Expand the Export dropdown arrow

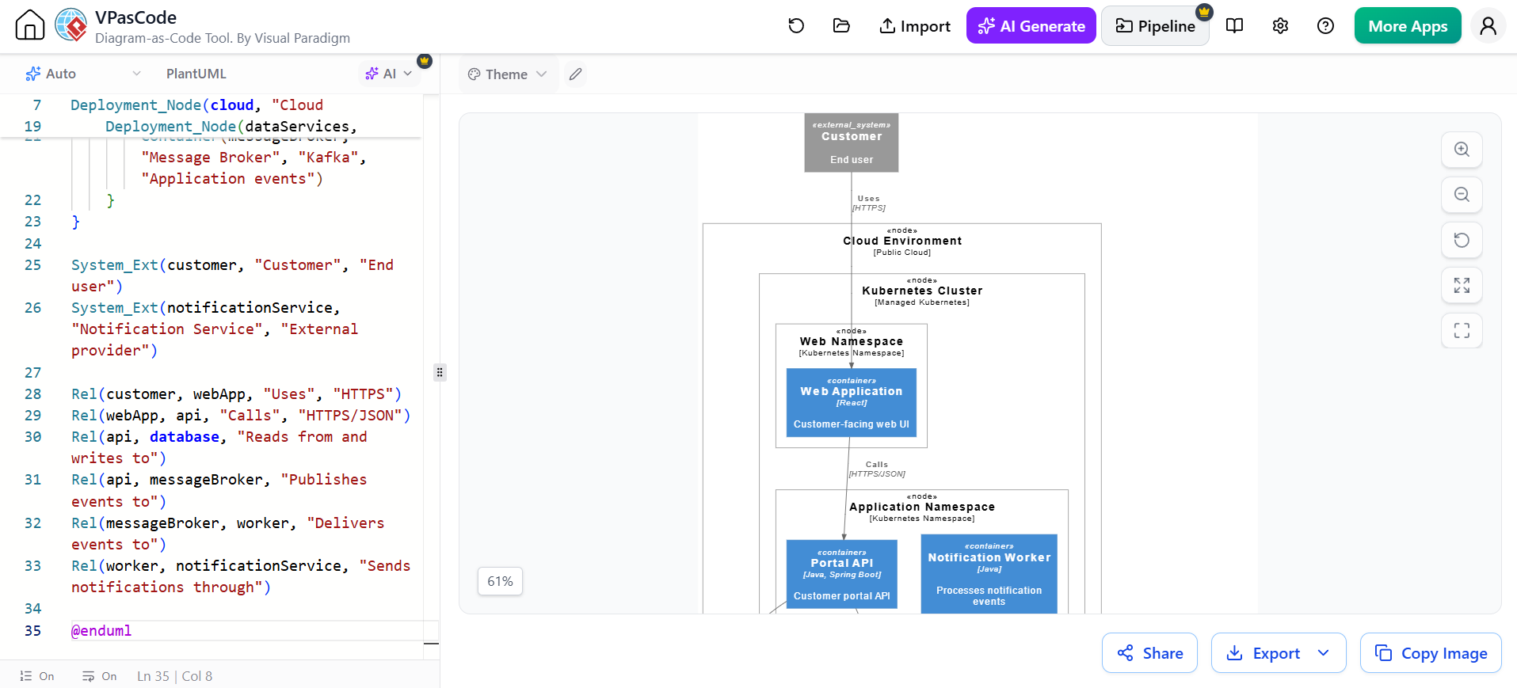[1324, 653]
